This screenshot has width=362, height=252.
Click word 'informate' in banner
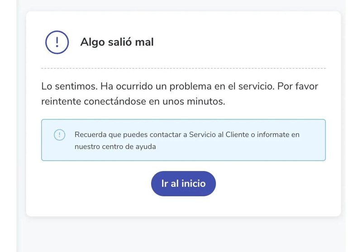273,134
